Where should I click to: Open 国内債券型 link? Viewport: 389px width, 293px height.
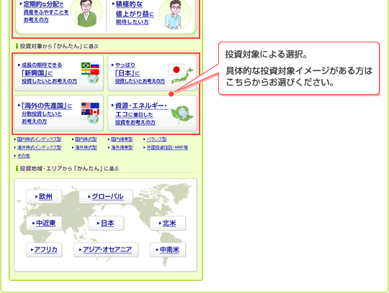122,139
